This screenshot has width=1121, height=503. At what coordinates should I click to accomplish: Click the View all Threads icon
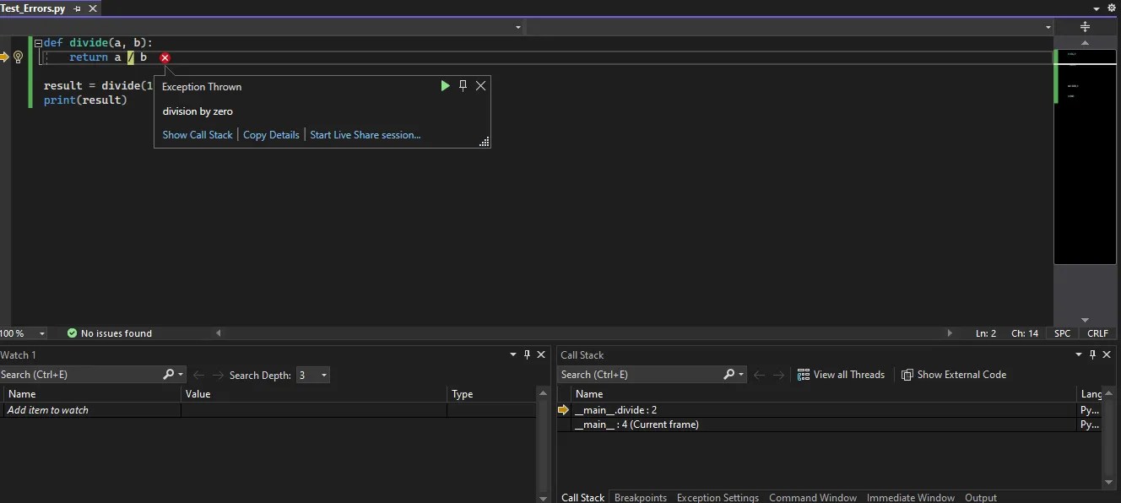coord(802,375)
